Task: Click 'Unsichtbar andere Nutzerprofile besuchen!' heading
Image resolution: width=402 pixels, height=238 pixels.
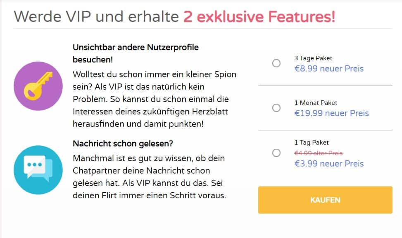Action: click(136, 53)
